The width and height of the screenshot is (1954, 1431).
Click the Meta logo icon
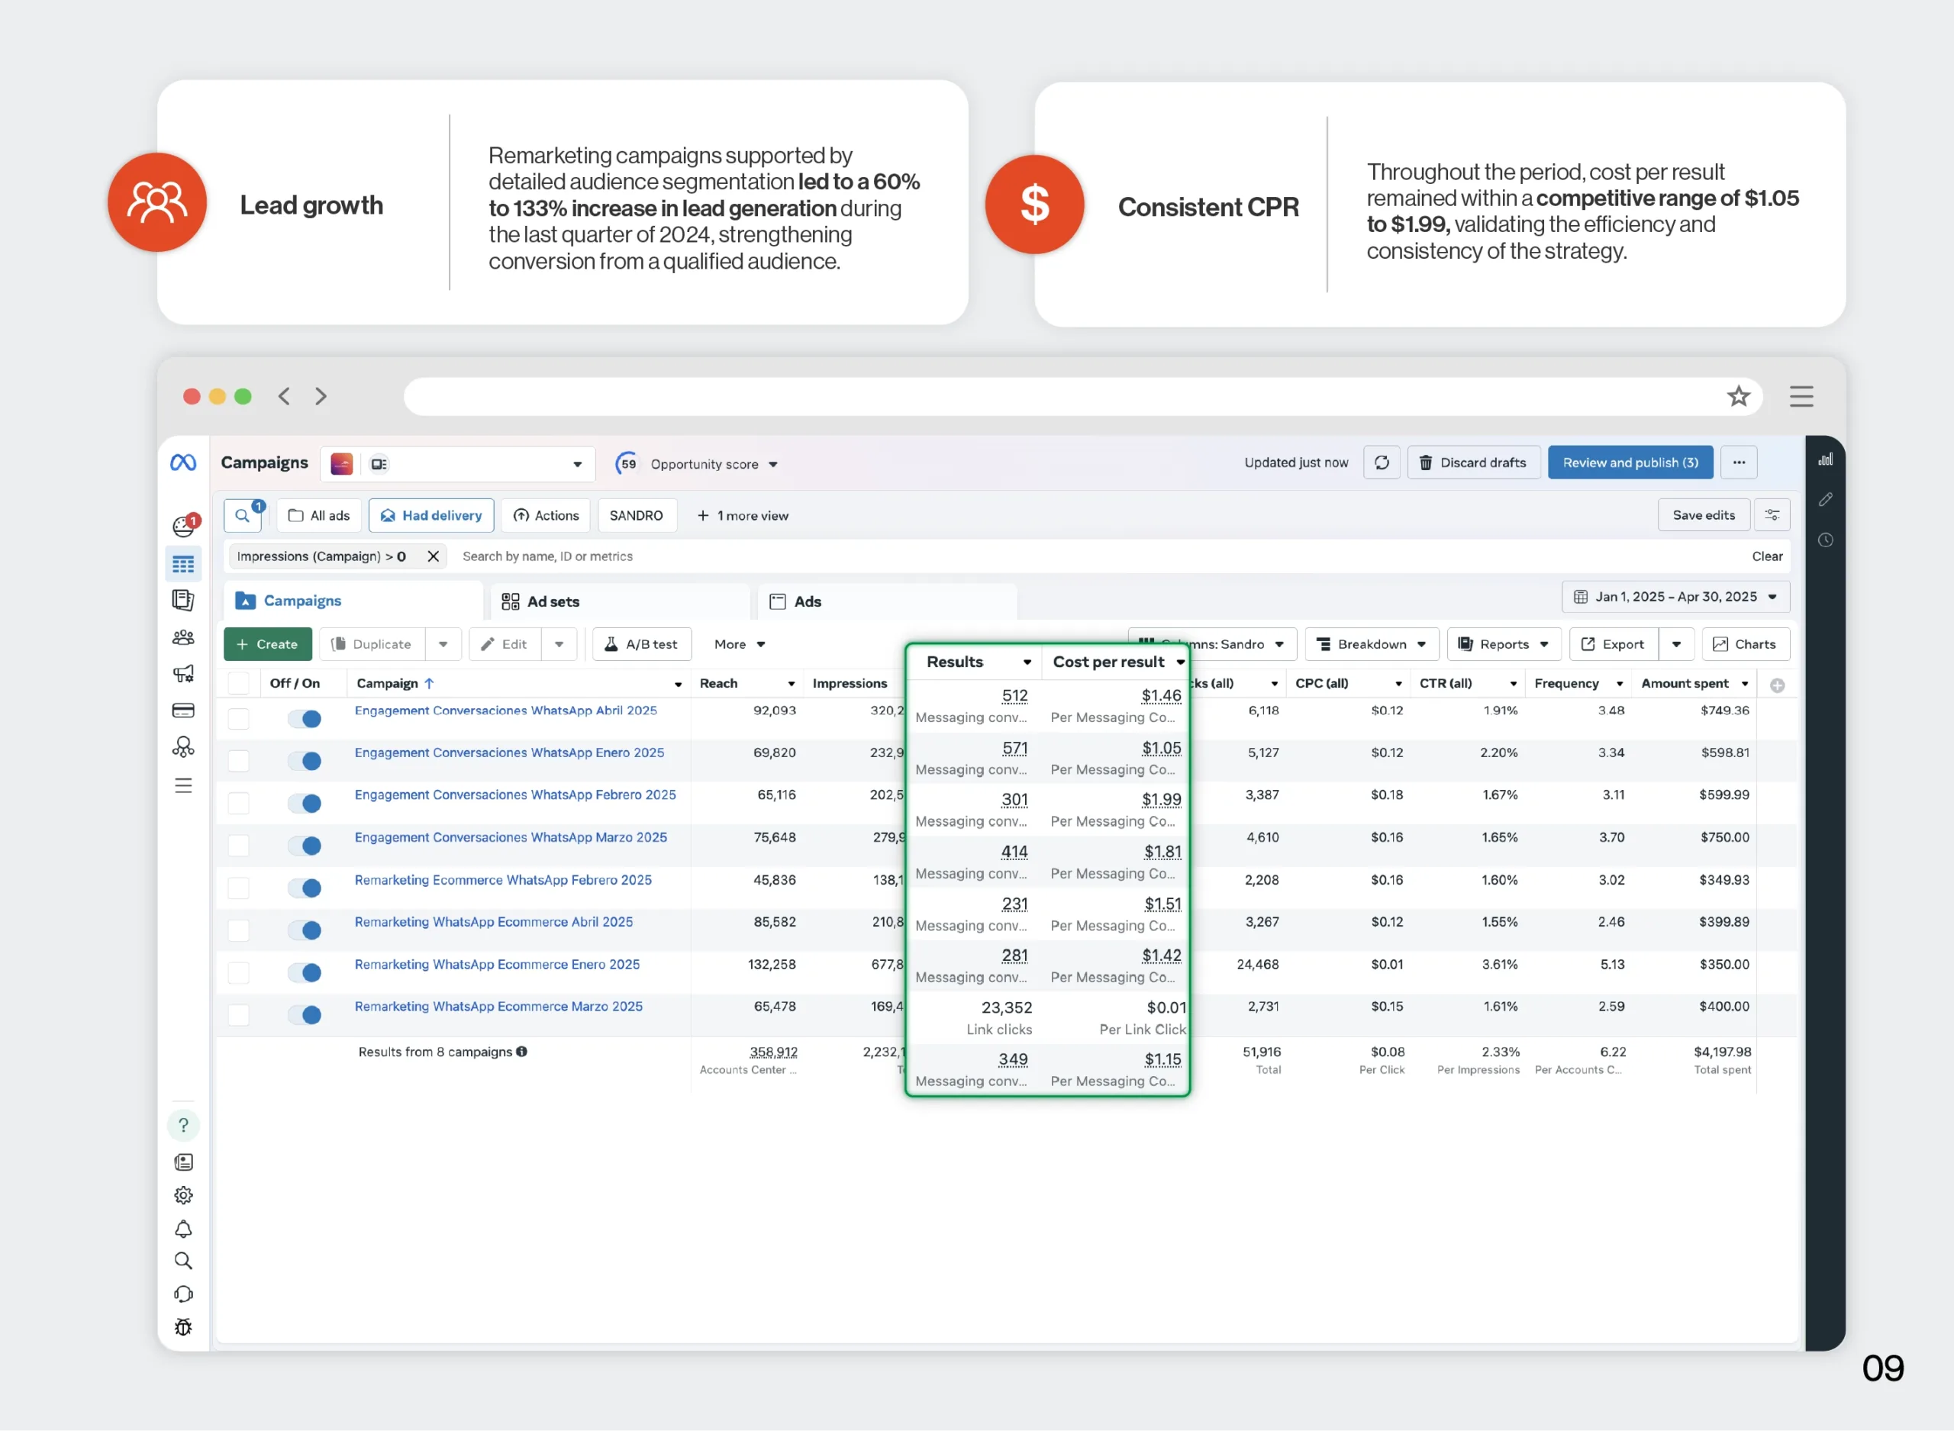pyautogui.click(x=182, y=462)
